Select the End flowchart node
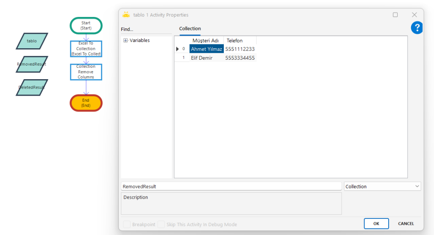The width and height of the screenshot is (434, 235). pos(86,103)
